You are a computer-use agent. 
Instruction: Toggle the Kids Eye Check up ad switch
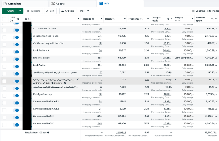[16, 96]
